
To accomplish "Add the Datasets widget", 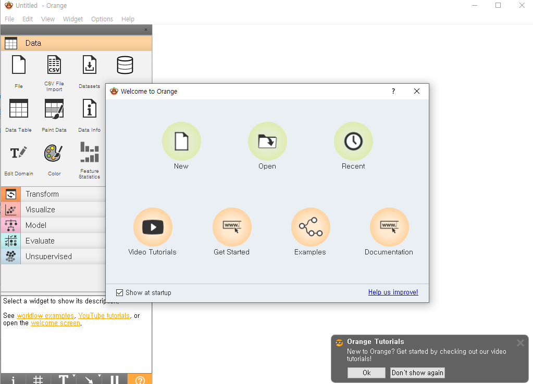I will pos(90,71).
